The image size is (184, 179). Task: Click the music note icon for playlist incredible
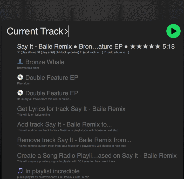[x=20, y=171]
